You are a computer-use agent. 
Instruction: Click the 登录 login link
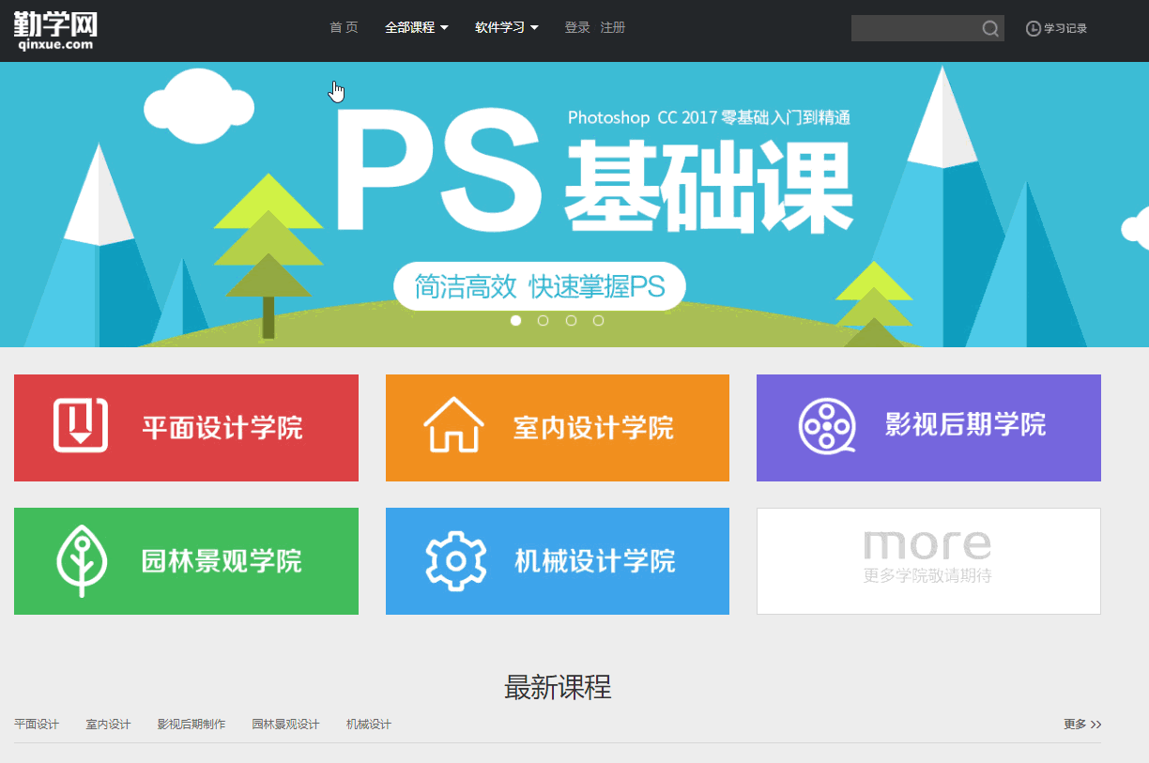coord(577,28)
